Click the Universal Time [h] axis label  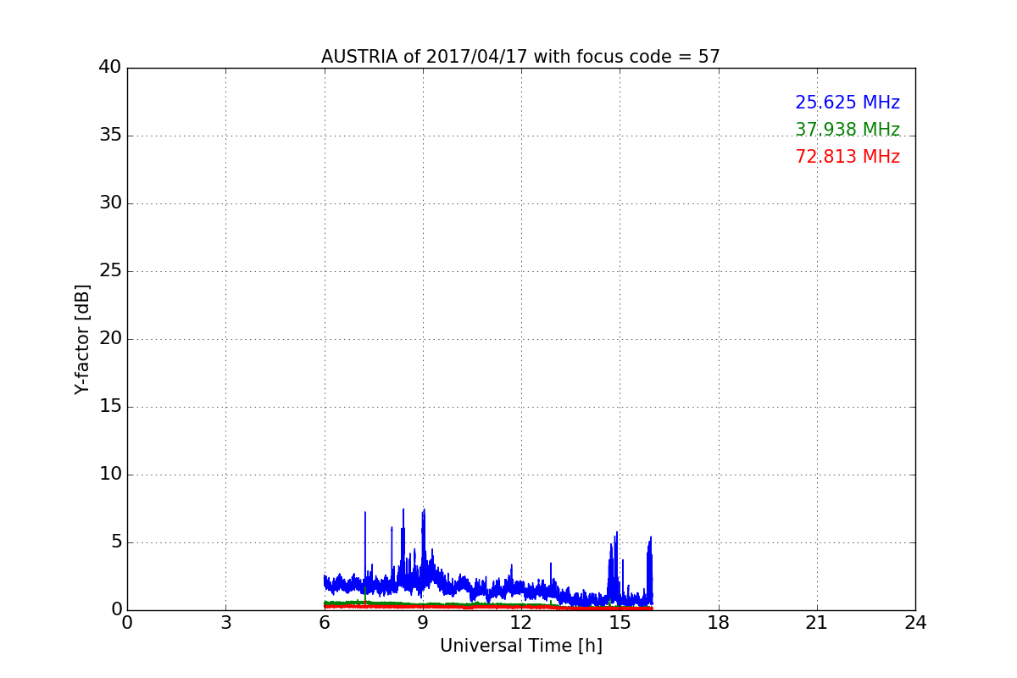point(521,646)
